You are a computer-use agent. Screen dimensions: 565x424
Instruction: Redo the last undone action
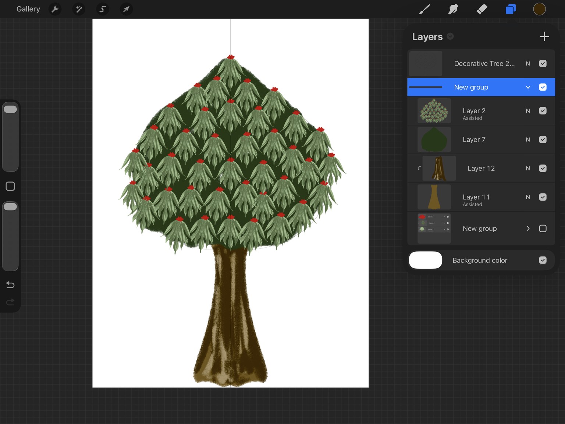tap(10, 302)
